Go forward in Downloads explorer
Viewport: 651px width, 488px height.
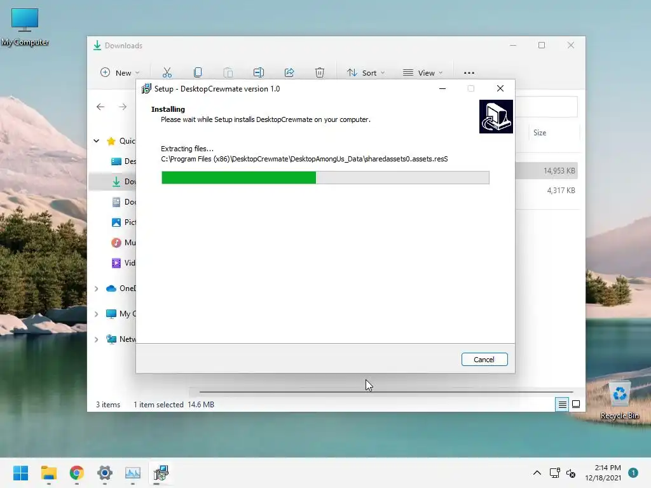click(x=123, y=107)
